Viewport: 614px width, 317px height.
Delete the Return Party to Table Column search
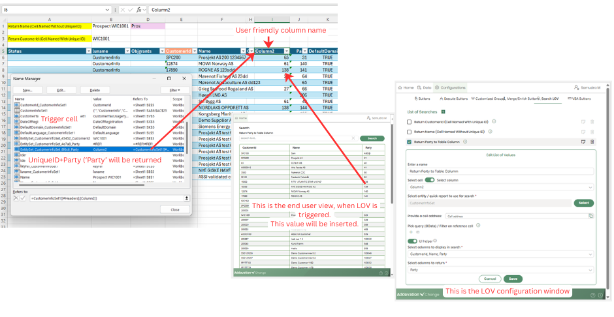coord(592,142)
